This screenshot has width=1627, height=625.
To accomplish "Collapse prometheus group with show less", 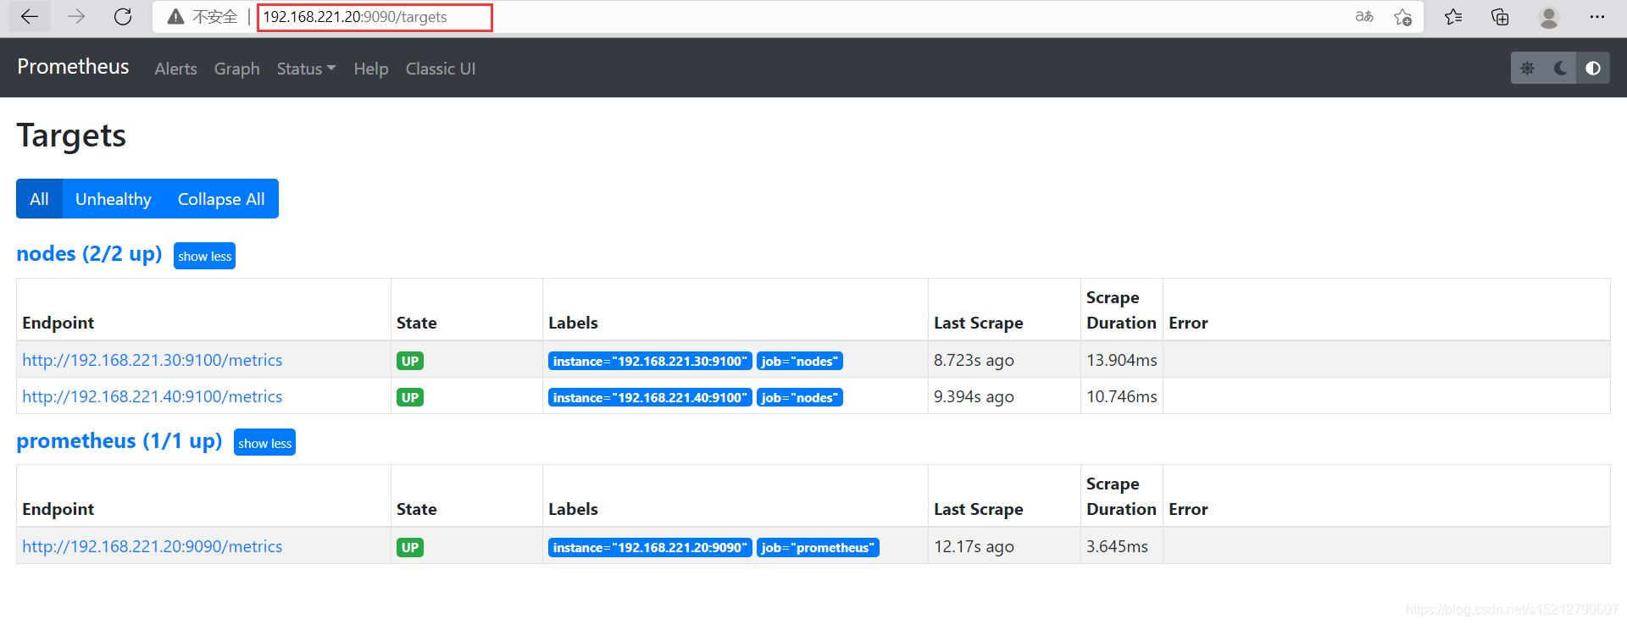I will click(264, 443).
